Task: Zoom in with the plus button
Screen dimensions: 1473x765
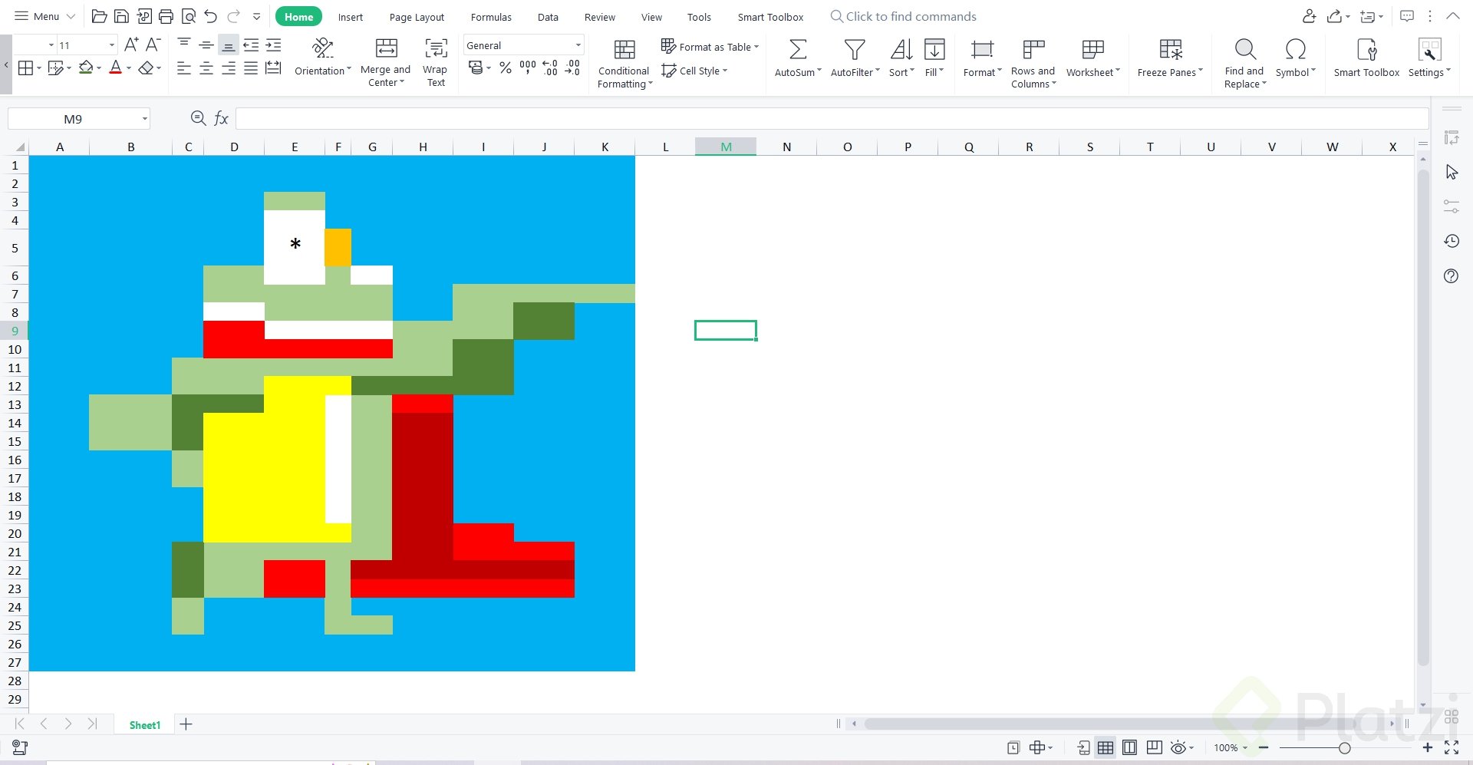Action: [1427, 747]
